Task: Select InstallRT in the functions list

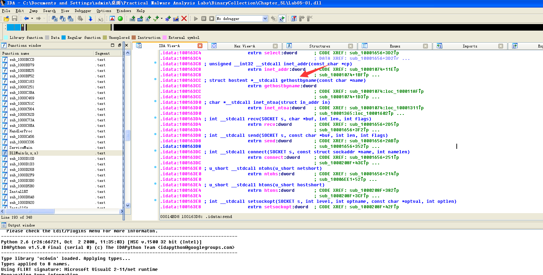Action: click(62, 191)
